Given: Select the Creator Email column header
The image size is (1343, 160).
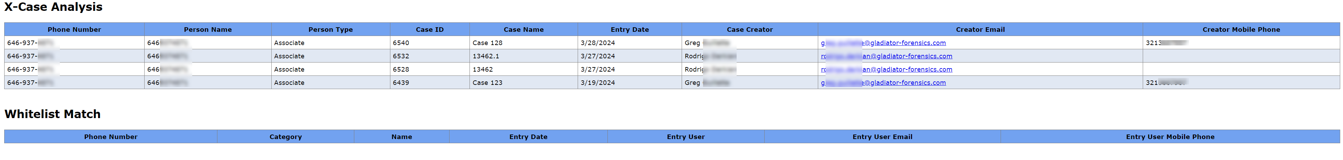Looking at the screenshot, I should (980, 30).
